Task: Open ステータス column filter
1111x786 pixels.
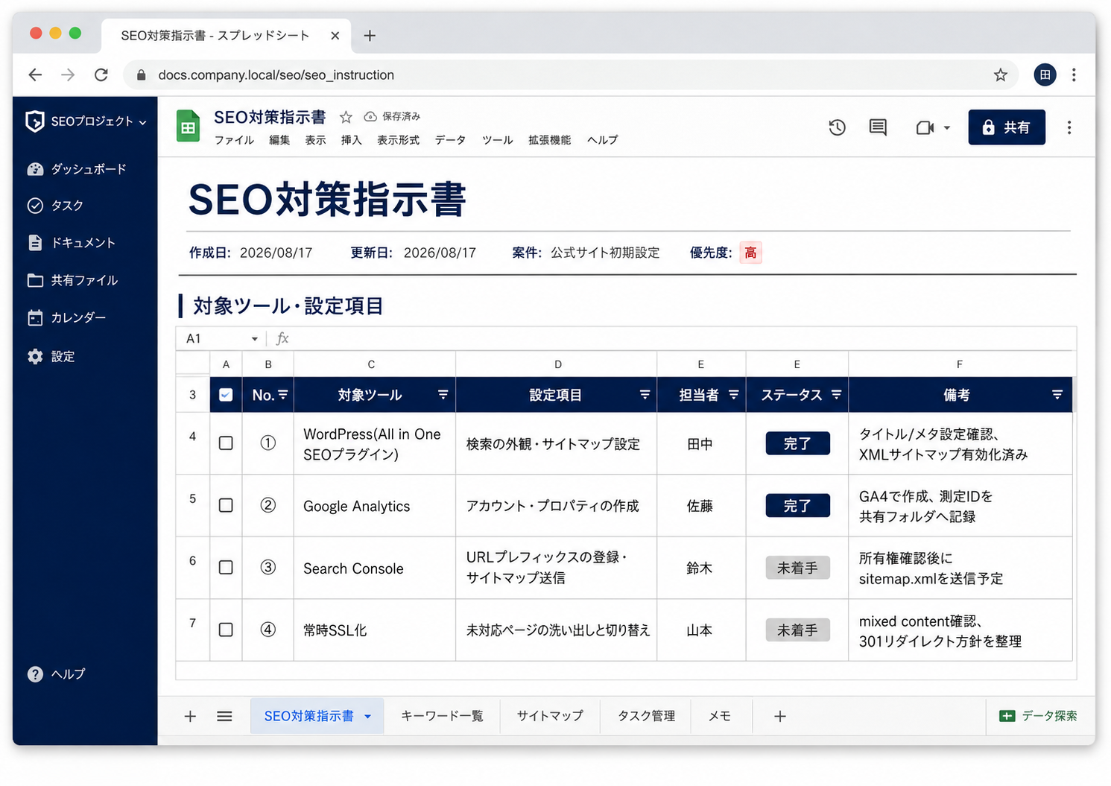Action: pyautogui.click(x=836, y=395)
